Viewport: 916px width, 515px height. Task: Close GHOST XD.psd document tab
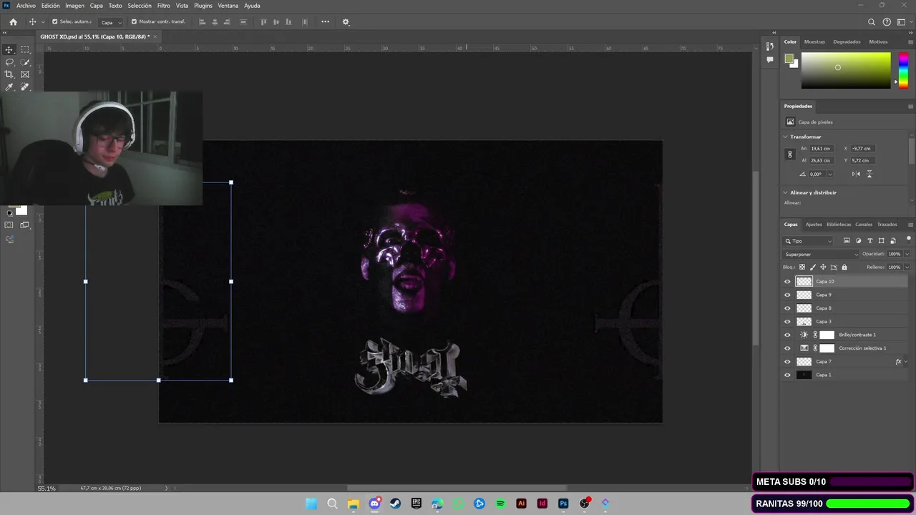coord(155,36)
